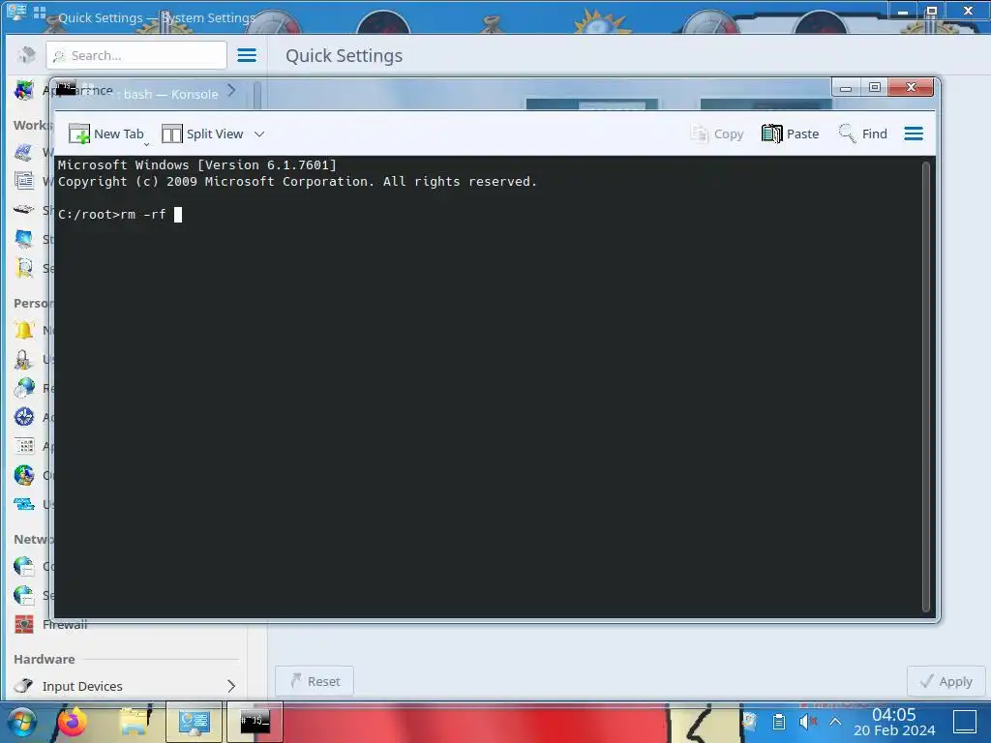Open Input Devices settings

tap(125, 686)
